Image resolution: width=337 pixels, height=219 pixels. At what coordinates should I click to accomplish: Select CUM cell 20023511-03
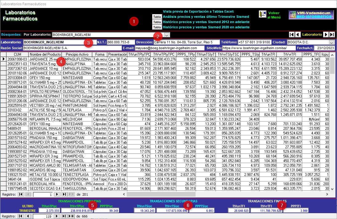[x=18, y=64]
